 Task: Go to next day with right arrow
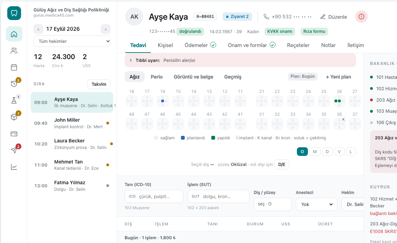coord(106,29)
